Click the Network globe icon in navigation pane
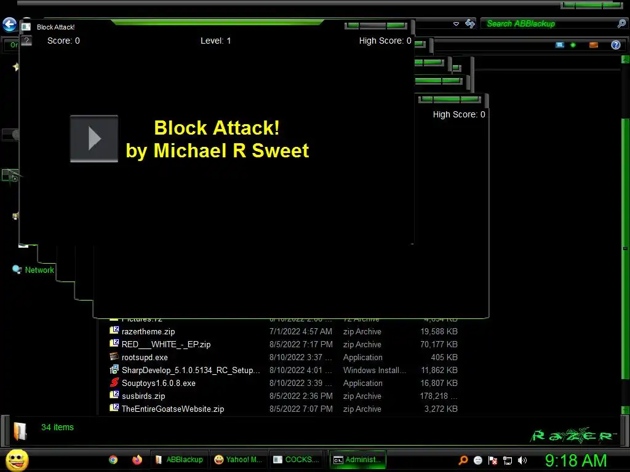This screenshot has width=630, height=472. (x=17, y=270)
